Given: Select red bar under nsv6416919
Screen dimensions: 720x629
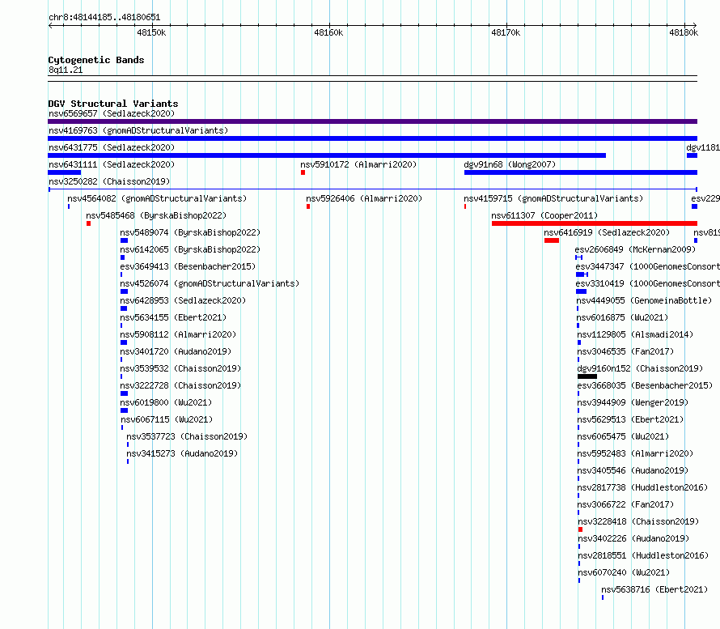Looking at the screenshot, I should [x=552, y=240].
